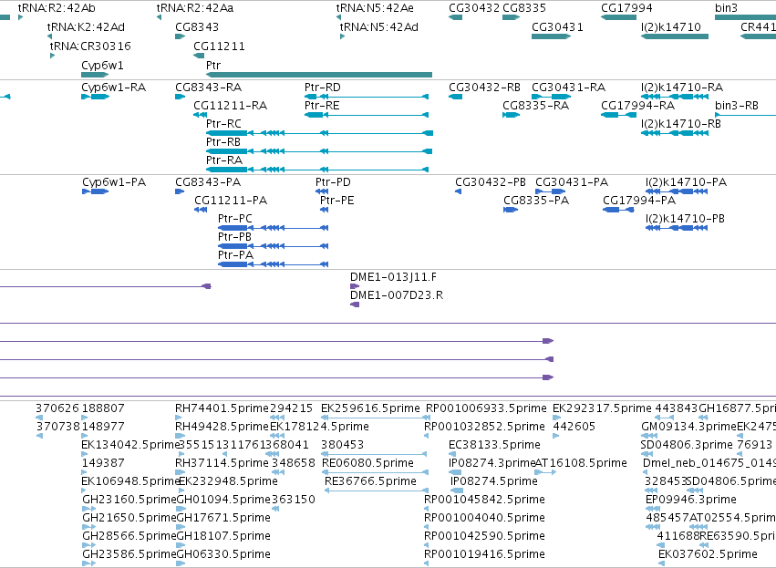Select tRNA:R2:42Aa gene label
Screen dimensions: 776x568
(195, 8)
